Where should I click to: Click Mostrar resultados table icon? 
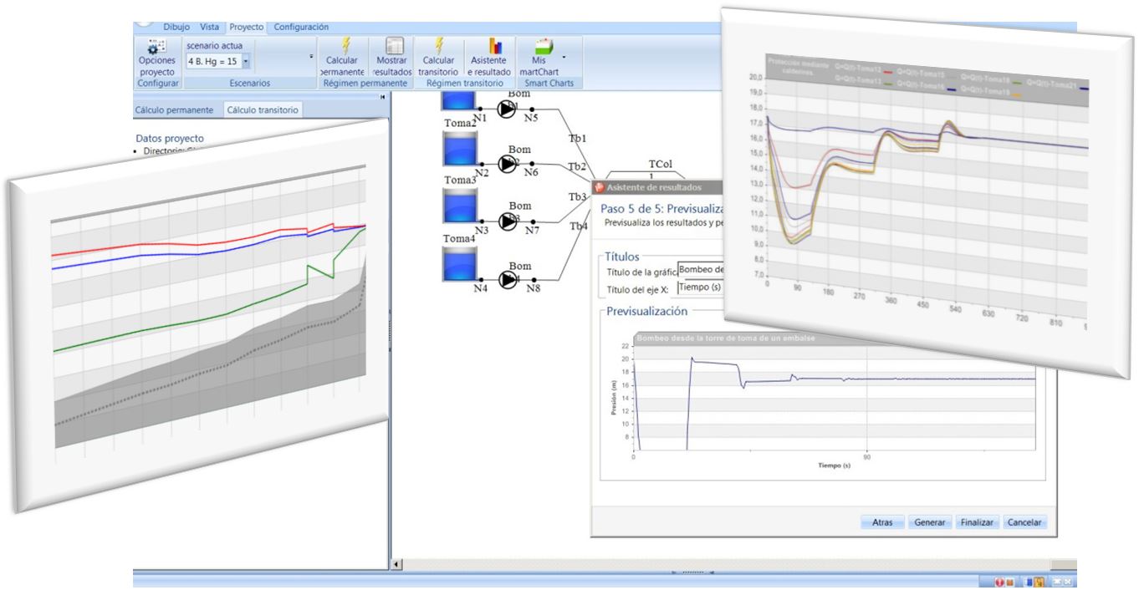(393, 47)
